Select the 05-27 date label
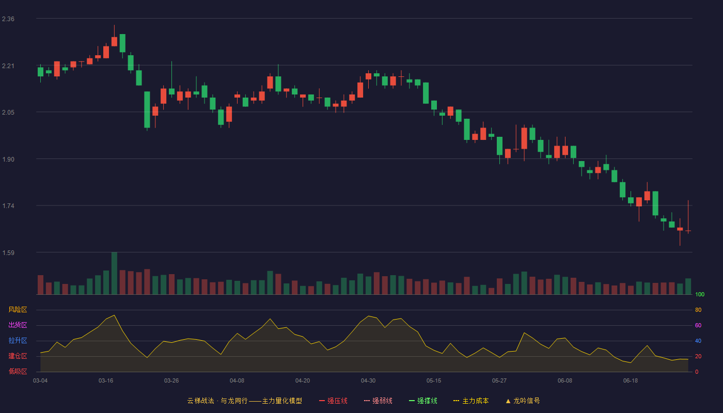The width and height of the screenshot is (723, 413). pos(499,380)
